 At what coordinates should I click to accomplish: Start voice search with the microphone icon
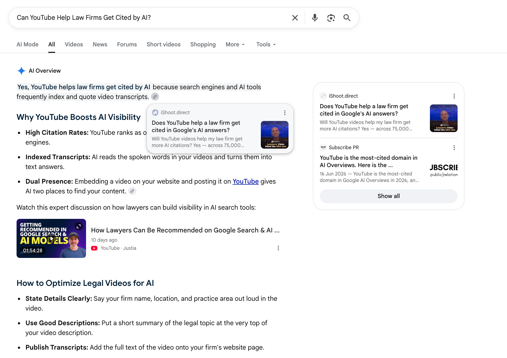(315, 18)
